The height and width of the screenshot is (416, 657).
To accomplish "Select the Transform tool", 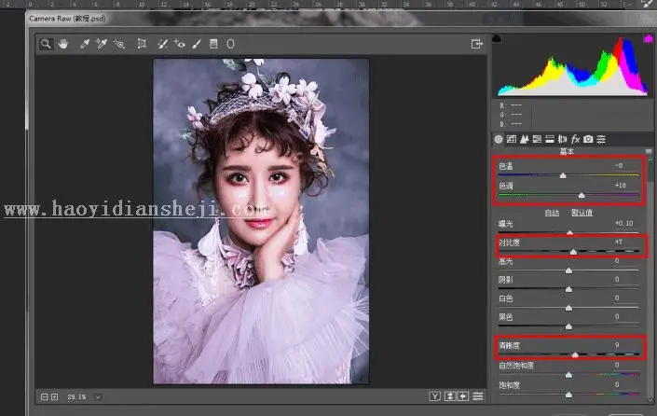I will pos(142,44).
